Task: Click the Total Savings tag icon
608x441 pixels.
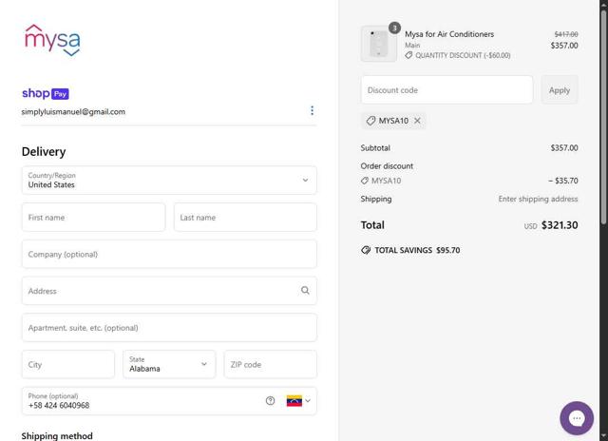Action: click(x=366, y=250)
